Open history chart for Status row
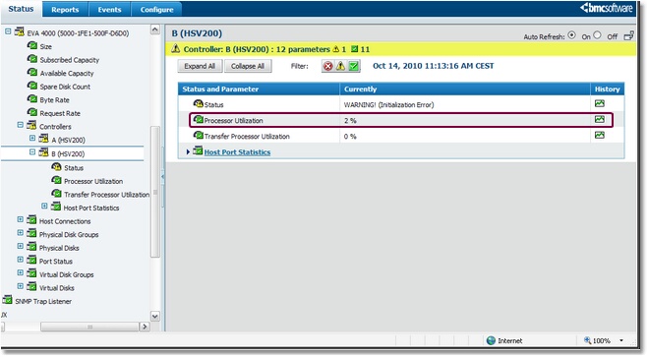 (x=600, y=103)
